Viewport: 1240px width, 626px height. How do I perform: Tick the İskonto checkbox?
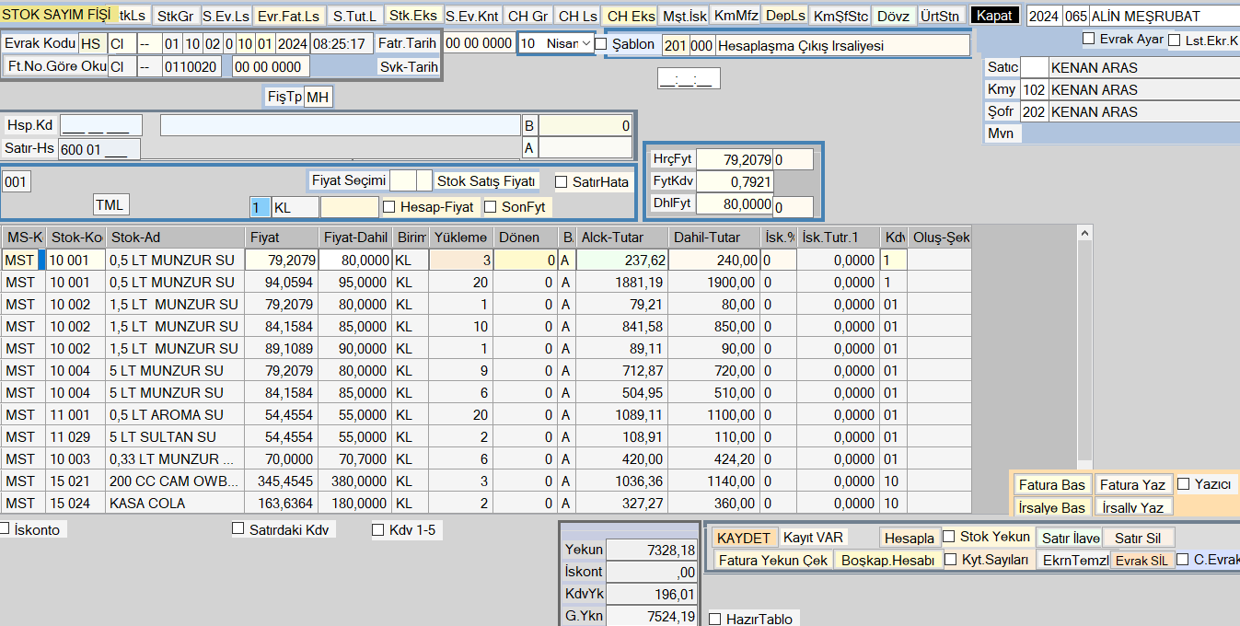5,528
